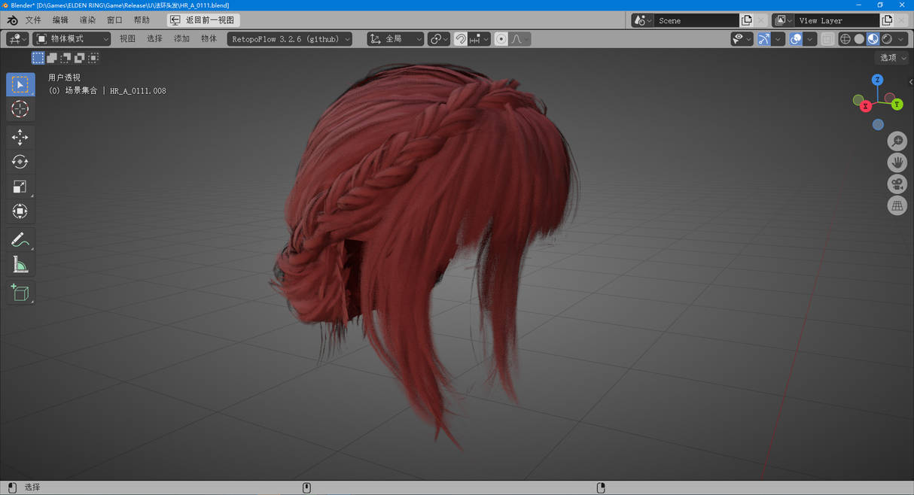
Task: Expand the overlay options dropdown arrow
Action: pyautogui.click(x=810, y=39)
